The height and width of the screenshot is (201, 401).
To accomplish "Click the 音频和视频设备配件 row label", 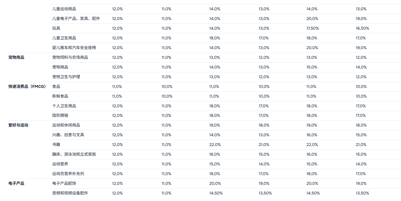I will click(x=70, y=193).
